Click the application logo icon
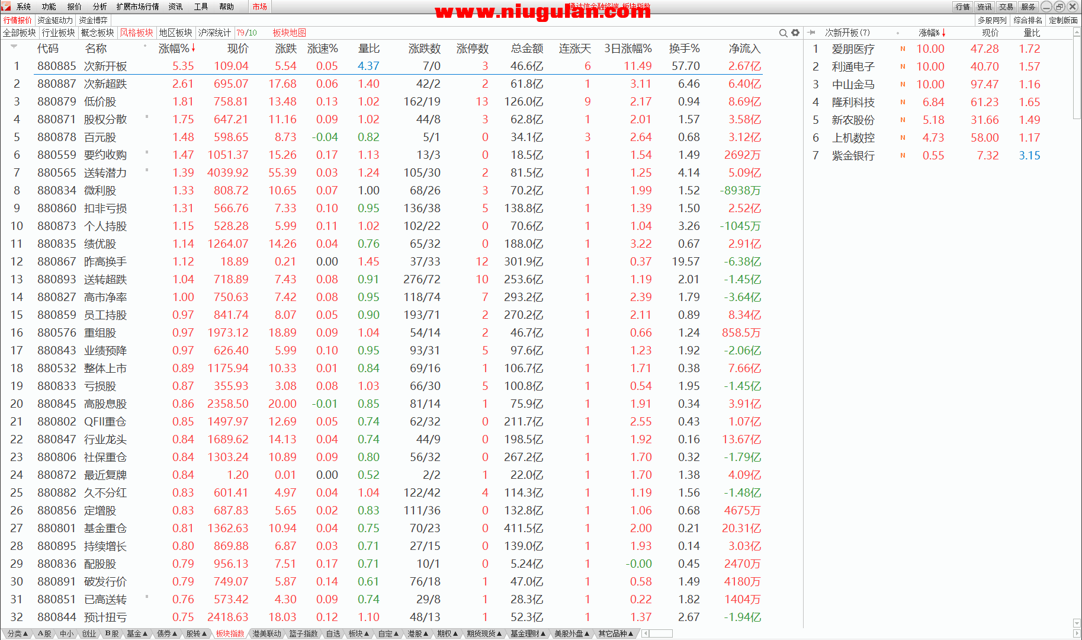This screenshot has height=640, width=1082. (x=6, y=7)
